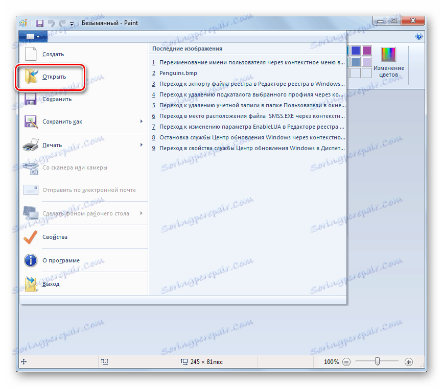This screenshot has height=388, width=443.
Task: Click the blue info icon beside О программе
Action: click(31, 260)
